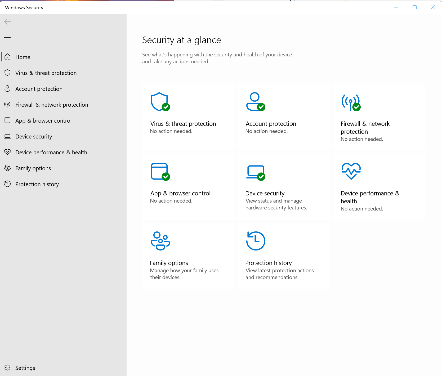Open the App & browser control card title
Screen dimensions: 442x376
coord(180,193)
